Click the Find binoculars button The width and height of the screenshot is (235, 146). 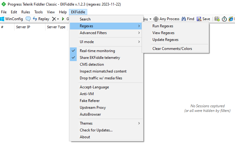[x=188, y=19]
